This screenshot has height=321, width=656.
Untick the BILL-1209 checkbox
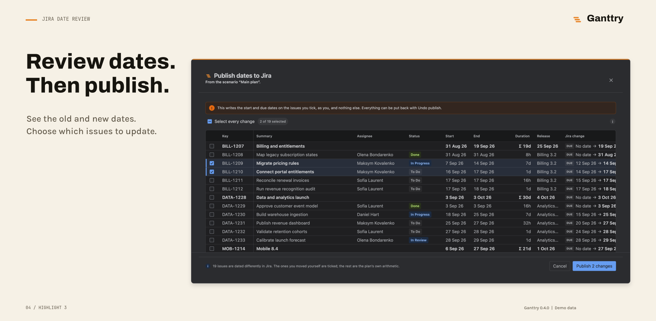pos(212,163)
